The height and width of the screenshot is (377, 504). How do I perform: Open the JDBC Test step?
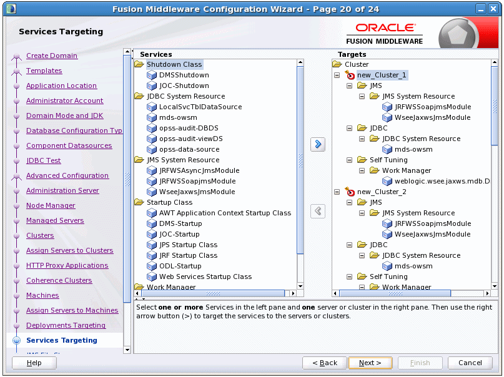tap(43, 160)
